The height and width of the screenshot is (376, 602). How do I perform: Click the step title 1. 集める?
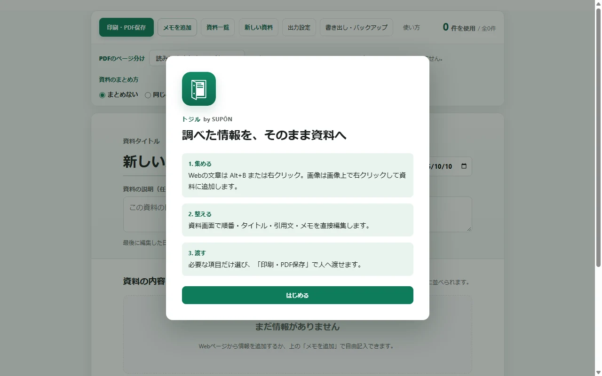(200, 164)
